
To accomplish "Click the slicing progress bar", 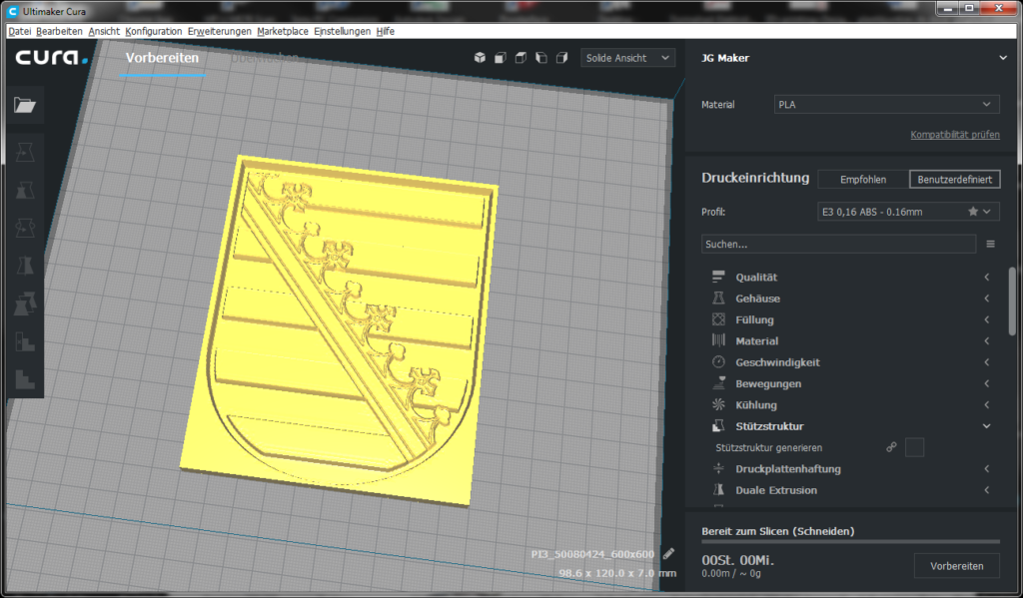I will [x=851, y=541].
